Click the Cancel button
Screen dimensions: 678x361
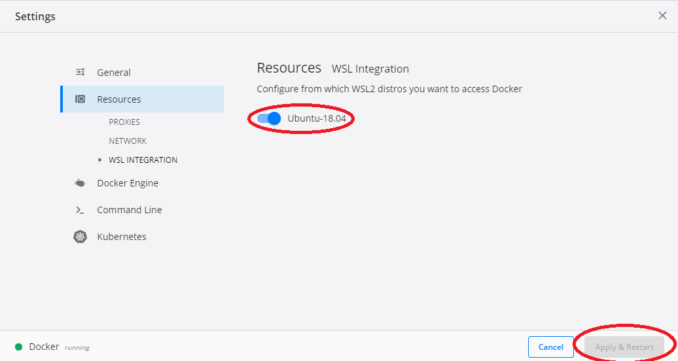[550, 347]
